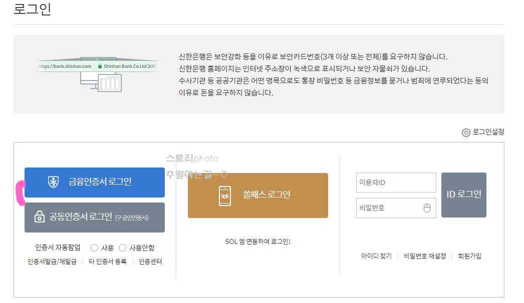Select the 사용 radio for 인증서 자동팝업

tap(94, 247)
